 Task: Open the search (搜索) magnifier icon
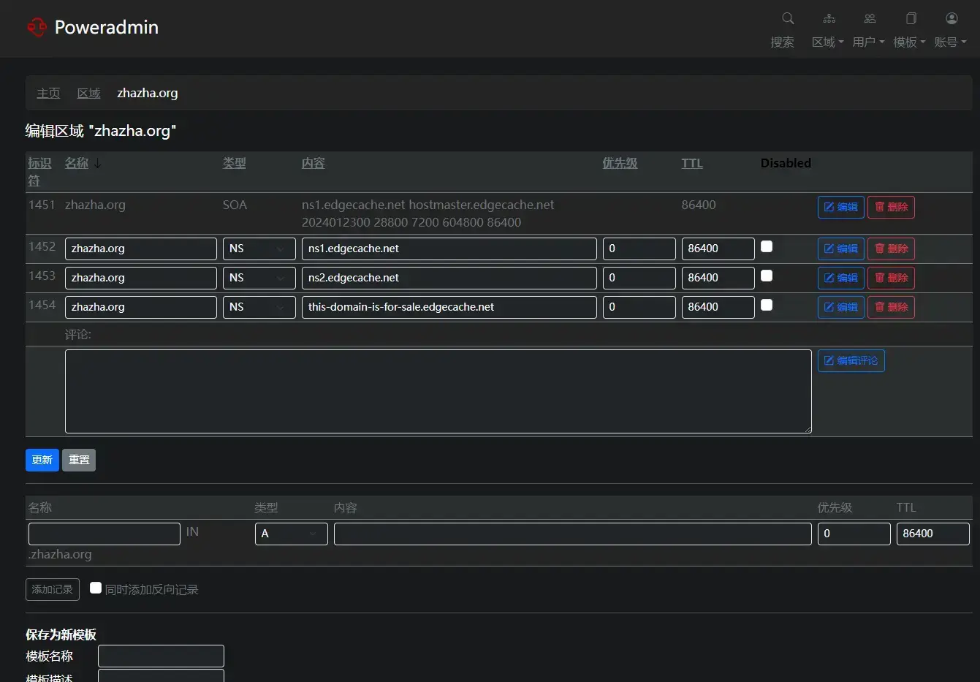click(x=788, y=18)
